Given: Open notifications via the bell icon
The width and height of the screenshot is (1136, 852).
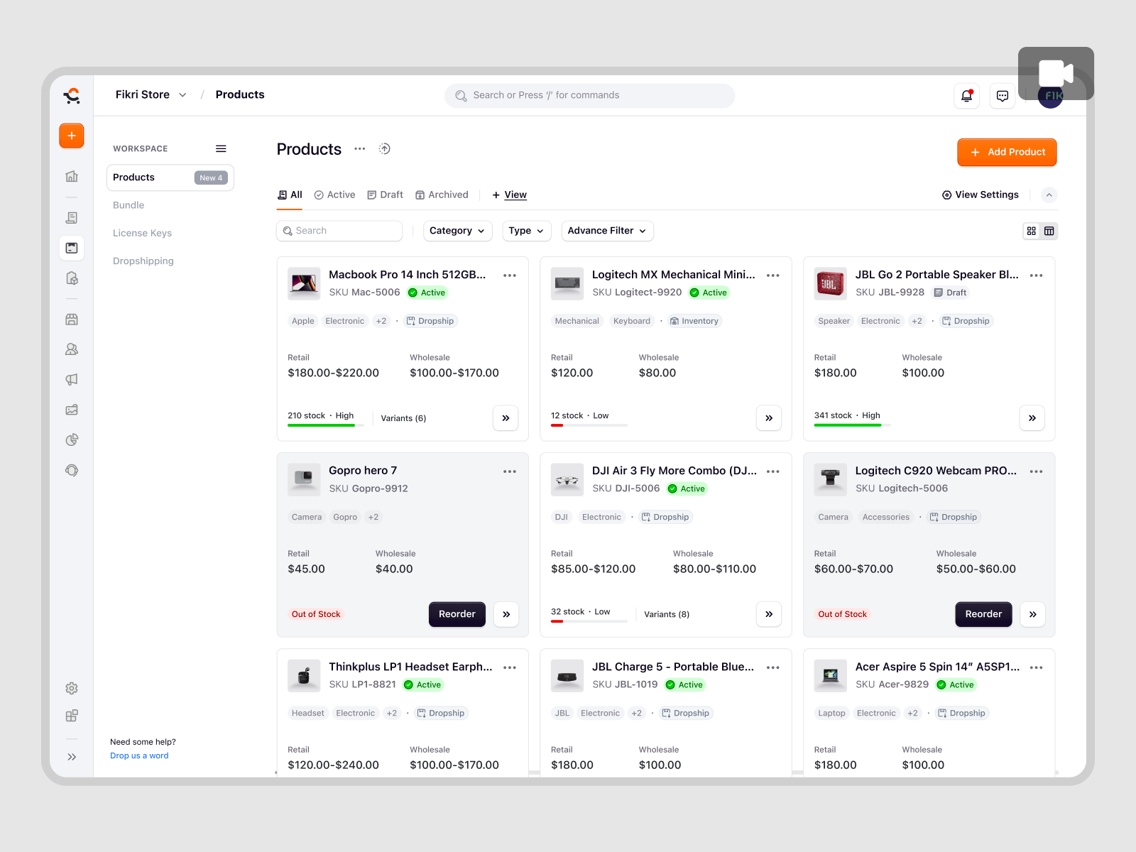Looking at the screenshot, I should pos(966,95).
